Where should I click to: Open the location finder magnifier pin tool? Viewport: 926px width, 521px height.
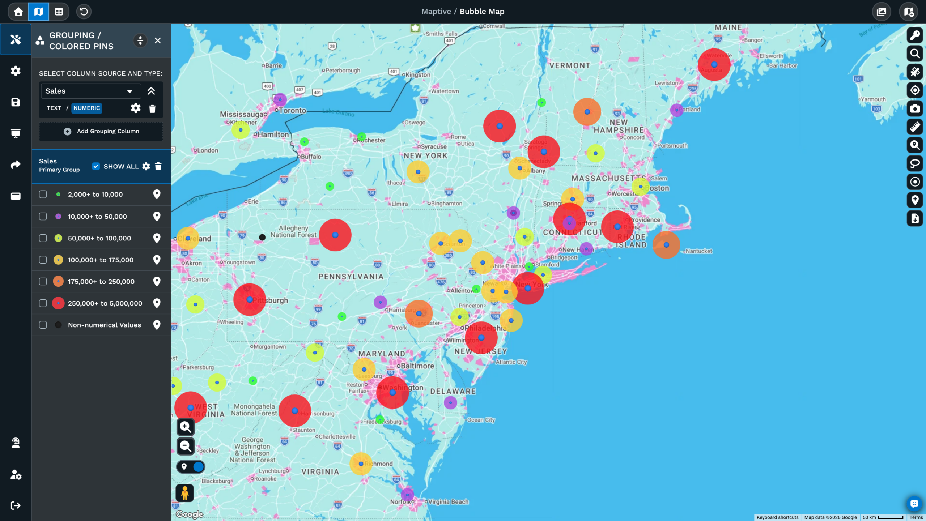pyautogui.click(x=915, y=145)
